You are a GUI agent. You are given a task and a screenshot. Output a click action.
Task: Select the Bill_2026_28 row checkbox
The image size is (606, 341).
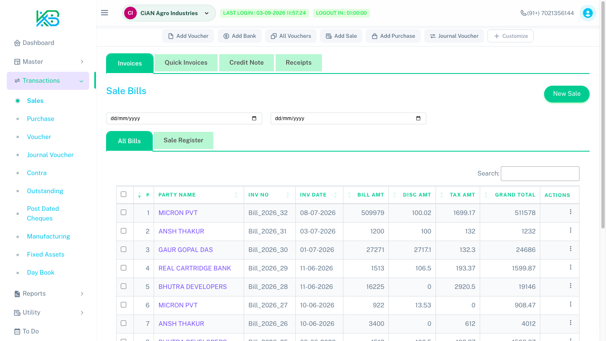[123, 286]
